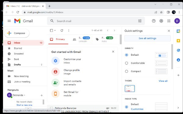Expand the Debnanda Hangouts status dropdown
Viewport: 183px width, 114px height.
coord(24,95)
